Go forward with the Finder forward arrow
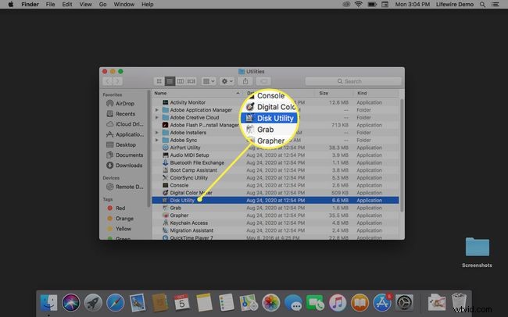The width and height of the screenshot is (508, 317). (118, 81)
